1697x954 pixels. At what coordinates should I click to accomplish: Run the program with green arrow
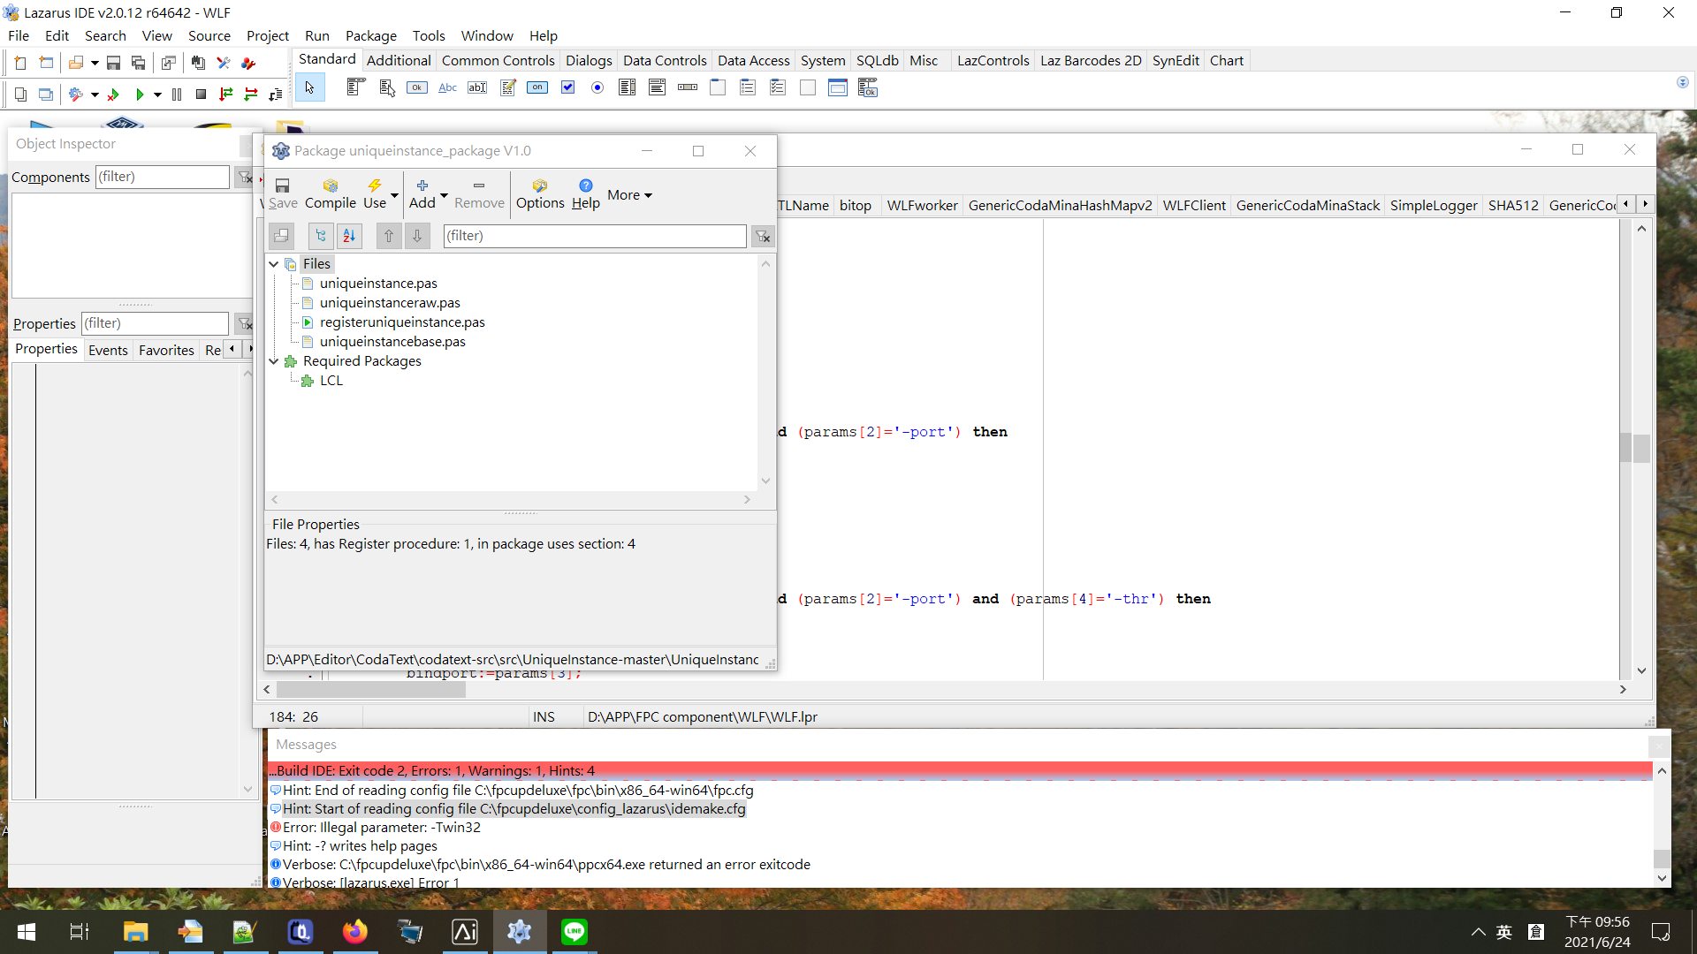[x=140, y=94]
